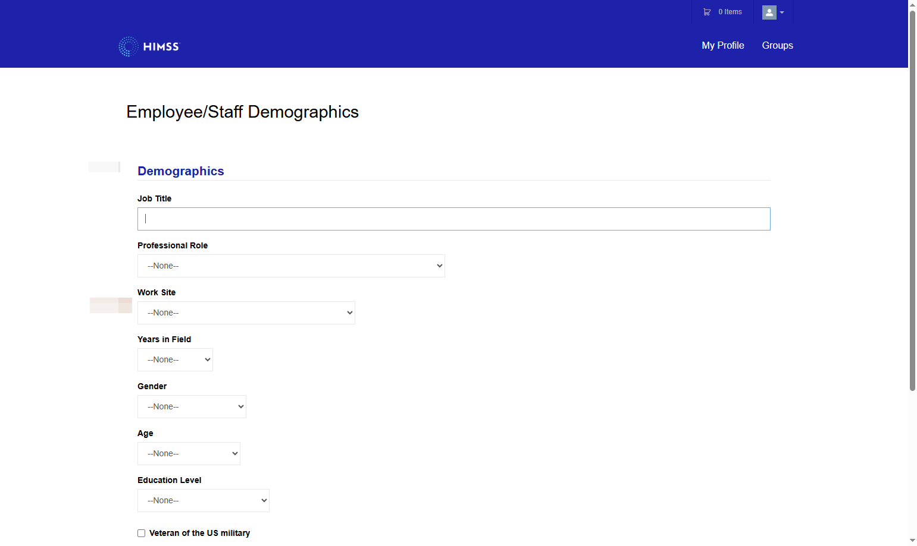917x546 pixels.
Task: Click the user avatar icon
Action: point(769,12)
